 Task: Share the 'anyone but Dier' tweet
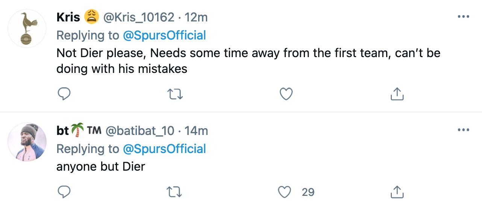pyautogui.click(x=397, y=192)
